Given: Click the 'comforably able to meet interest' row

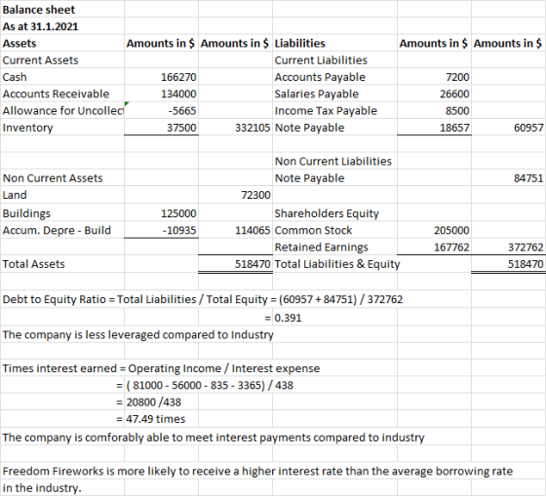Looking at the screenshot, I should coord(214,438).
